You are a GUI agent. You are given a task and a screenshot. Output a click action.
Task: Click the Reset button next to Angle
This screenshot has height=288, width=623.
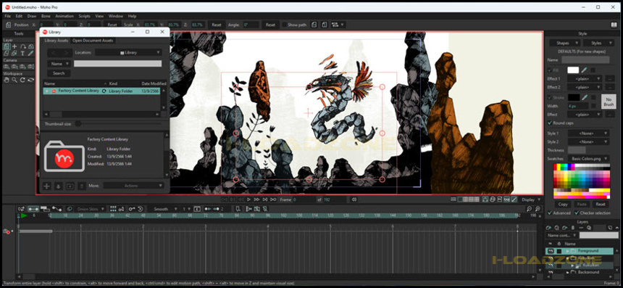pyautogui.click(x=270, y=25)
